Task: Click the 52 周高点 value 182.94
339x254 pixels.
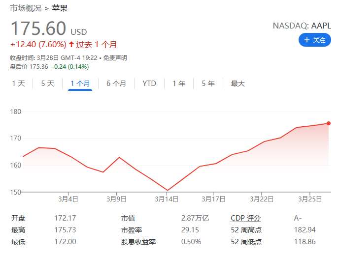Action: (305, 230)
